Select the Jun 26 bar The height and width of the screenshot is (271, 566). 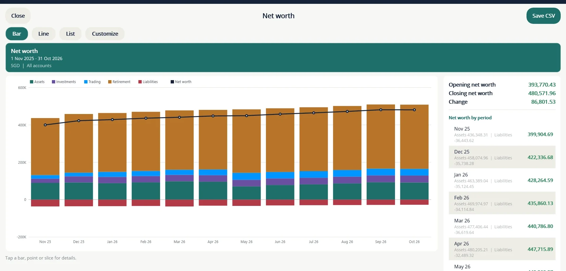280,157
